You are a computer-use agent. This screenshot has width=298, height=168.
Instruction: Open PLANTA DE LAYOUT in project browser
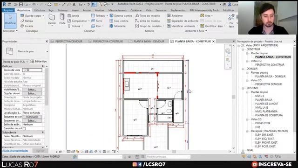(266, 104)
